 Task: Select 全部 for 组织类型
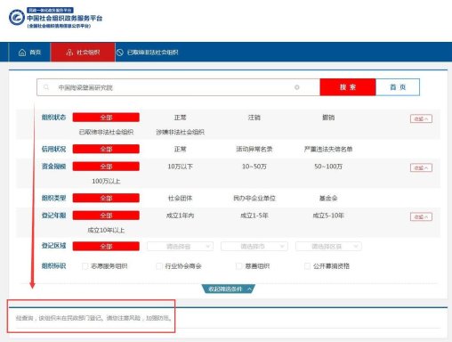[x=106, y=198]
